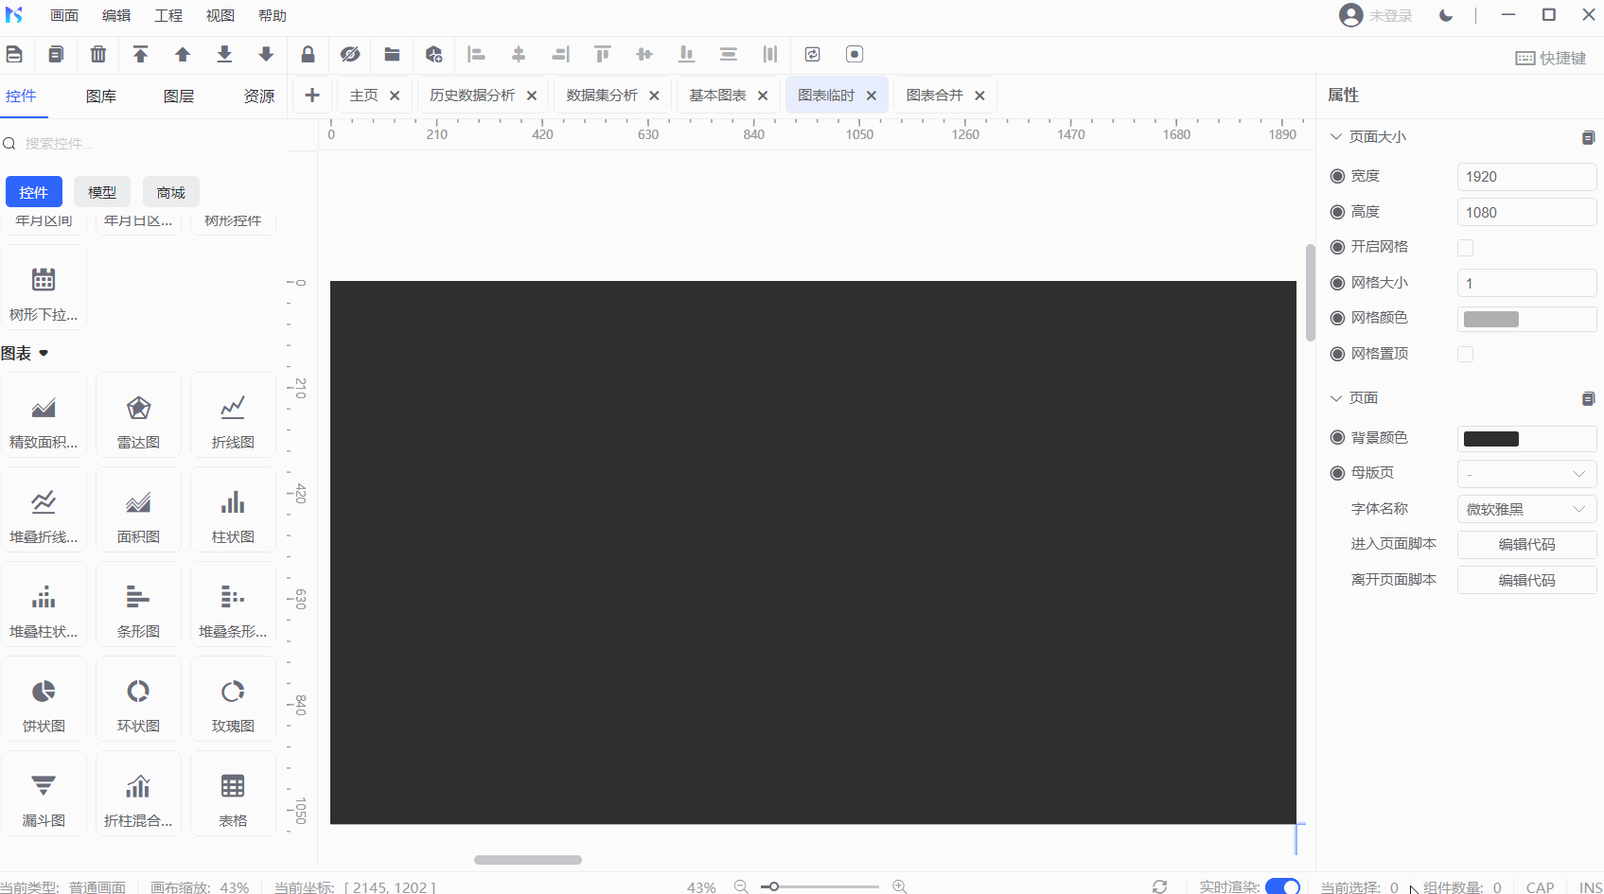Select the radar chart (雷达图) widget
Viewport: 1604px width, 894px height.
(x=138, y=417)
